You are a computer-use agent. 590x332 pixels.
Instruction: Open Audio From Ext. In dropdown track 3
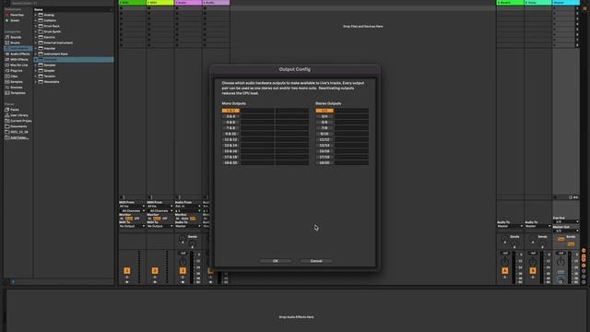coord(188,207)
